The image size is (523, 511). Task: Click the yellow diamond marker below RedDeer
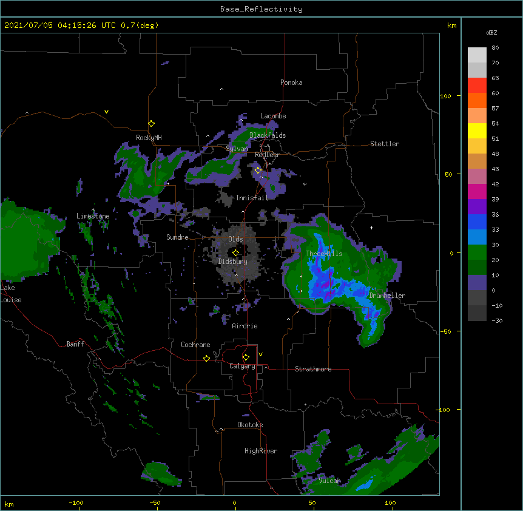[258, 171]
